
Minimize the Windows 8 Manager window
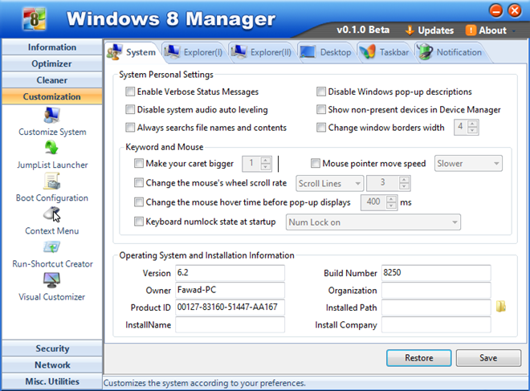(495, 10)
